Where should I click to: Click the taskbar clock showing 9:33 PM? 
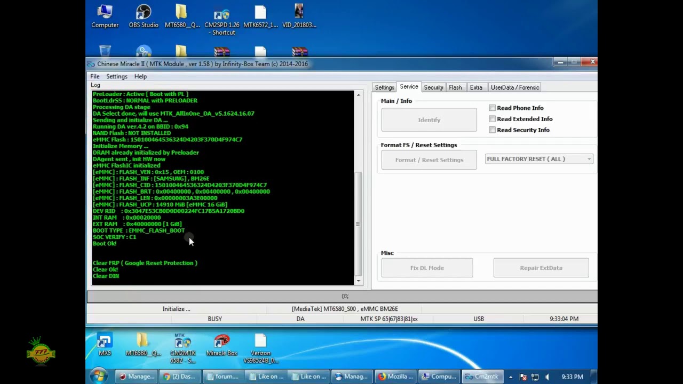572,377
